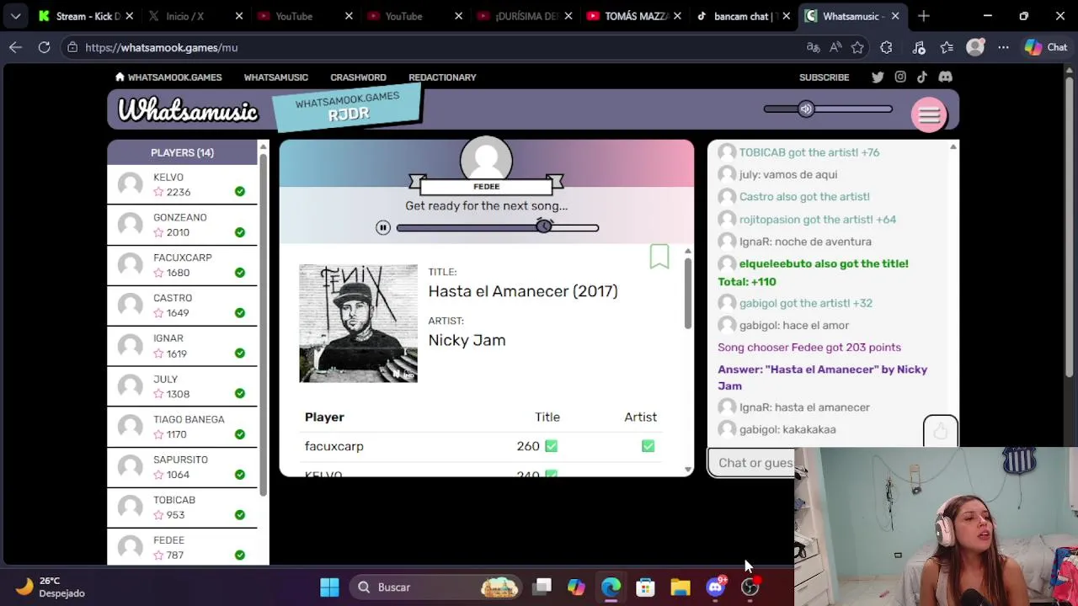Click the Artist column header

[x=640, y=417]
